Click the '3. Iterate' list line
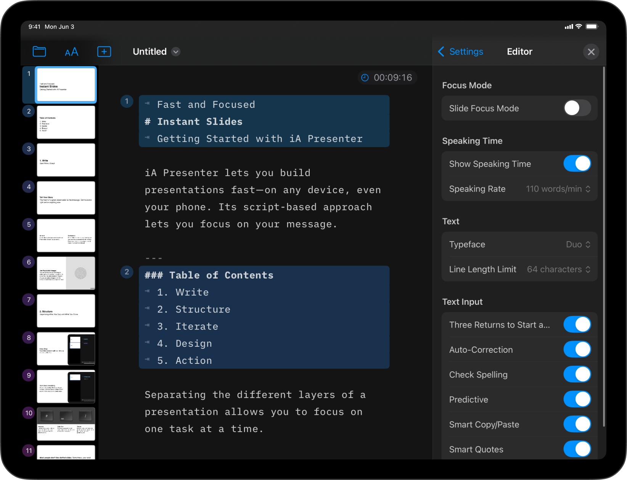627x480 pixels. pos(188,327)
